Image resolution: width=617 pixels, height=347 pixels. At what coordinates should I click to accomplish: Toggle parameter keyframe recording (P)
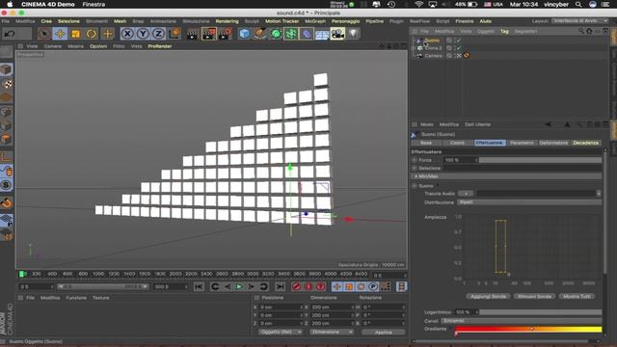click(373, 286)
